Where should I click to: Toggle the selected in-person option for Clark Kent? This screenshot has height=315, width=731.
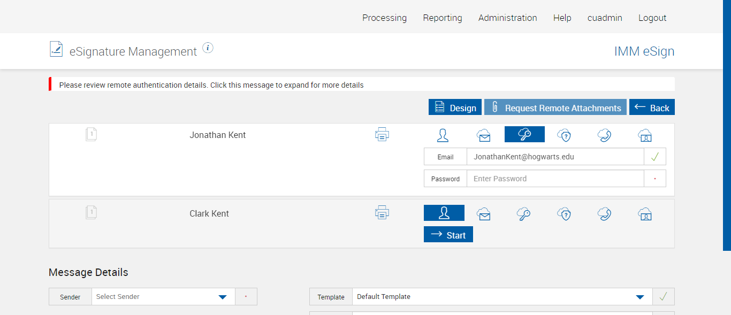[x=444, y=213]
